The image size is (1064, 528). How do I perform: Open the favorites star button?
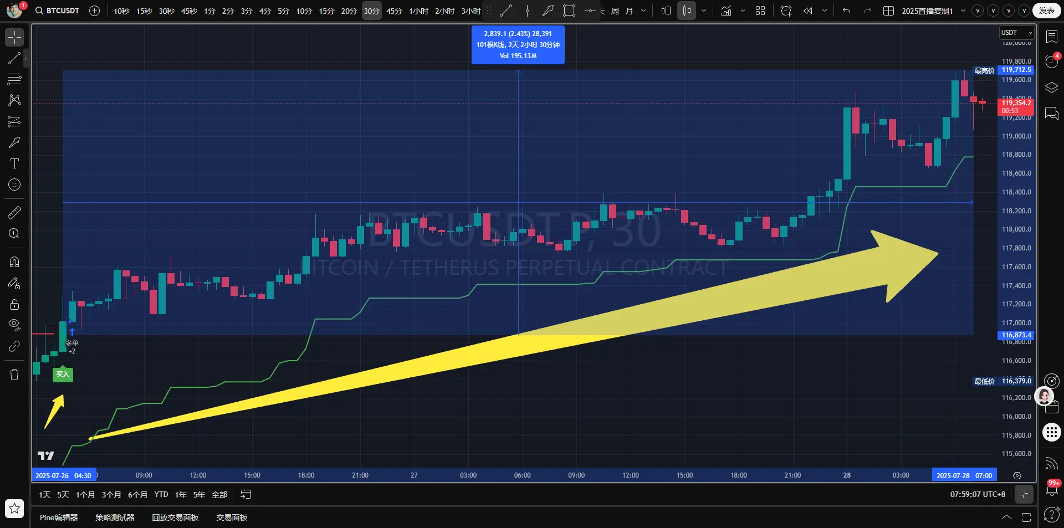tap(14, 508)
